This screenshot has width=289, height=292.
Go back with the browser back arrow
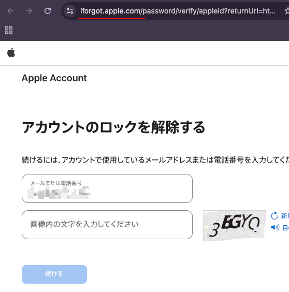point(10,11)
